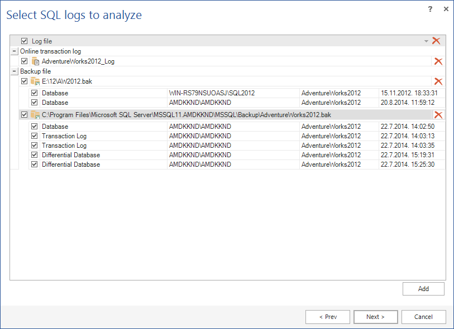Remove the C:\Program Files AdventureWorks2012.bak backup

tap(438, 115)
